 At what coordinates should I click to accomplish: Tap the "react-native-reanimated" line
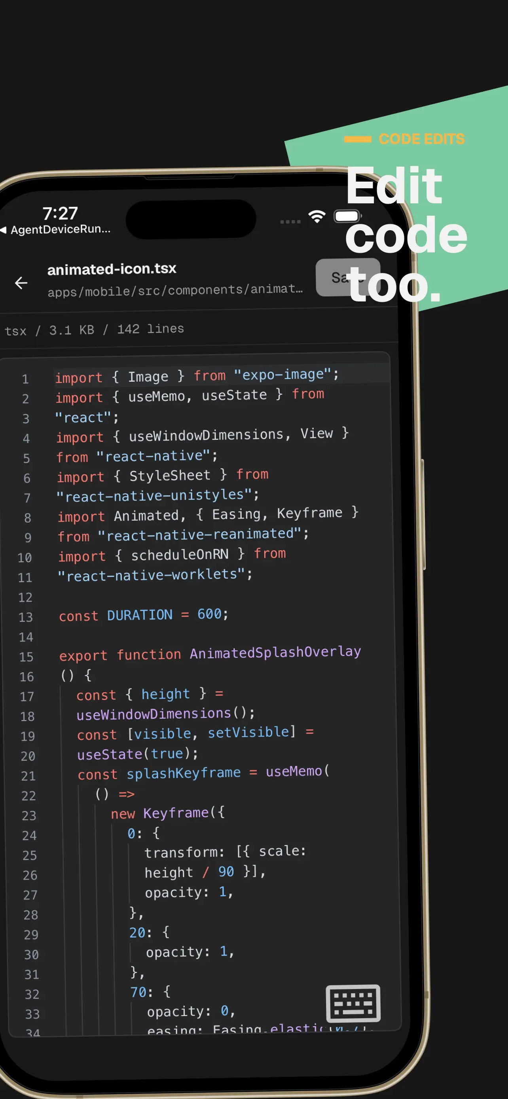183,534
